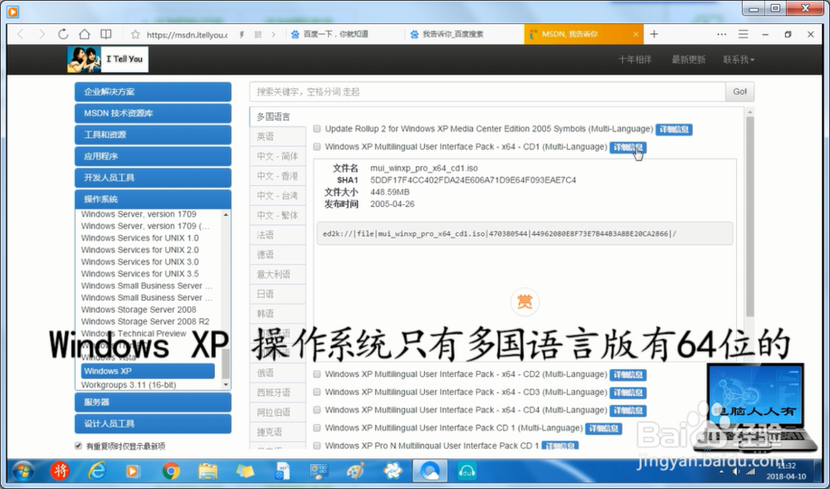Open the headphone music app in taskbar

coord(466,471)
